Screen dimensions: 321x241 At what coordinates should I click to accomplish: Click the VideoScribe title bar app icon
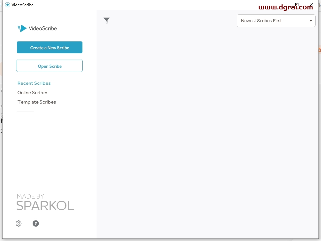8,5
